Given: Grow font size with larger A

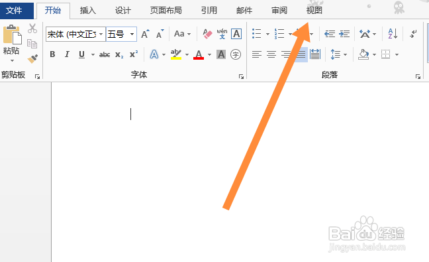Looking at the screenshot, I should point(145,34).
